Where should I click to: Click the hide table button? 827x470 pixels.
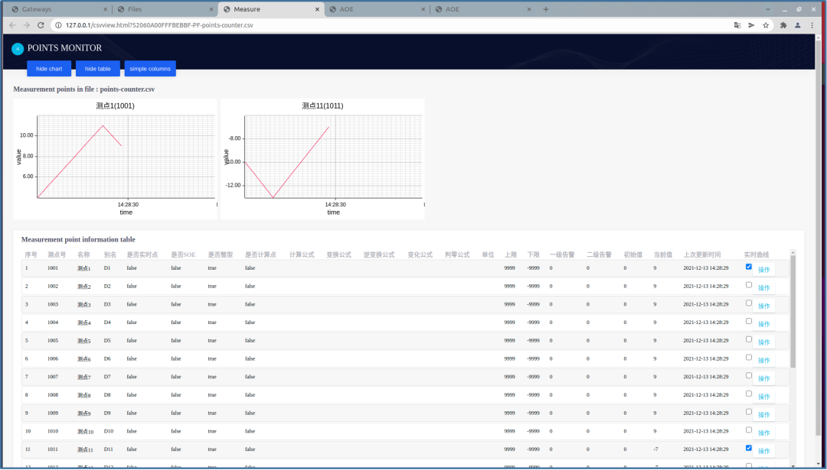(97, 69)
